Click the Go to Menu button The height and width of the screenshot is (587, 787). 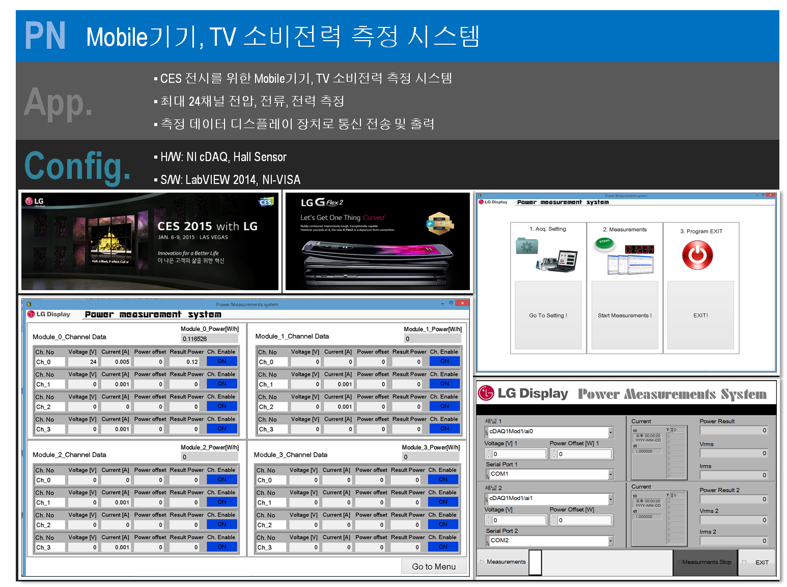pos(434,566)
